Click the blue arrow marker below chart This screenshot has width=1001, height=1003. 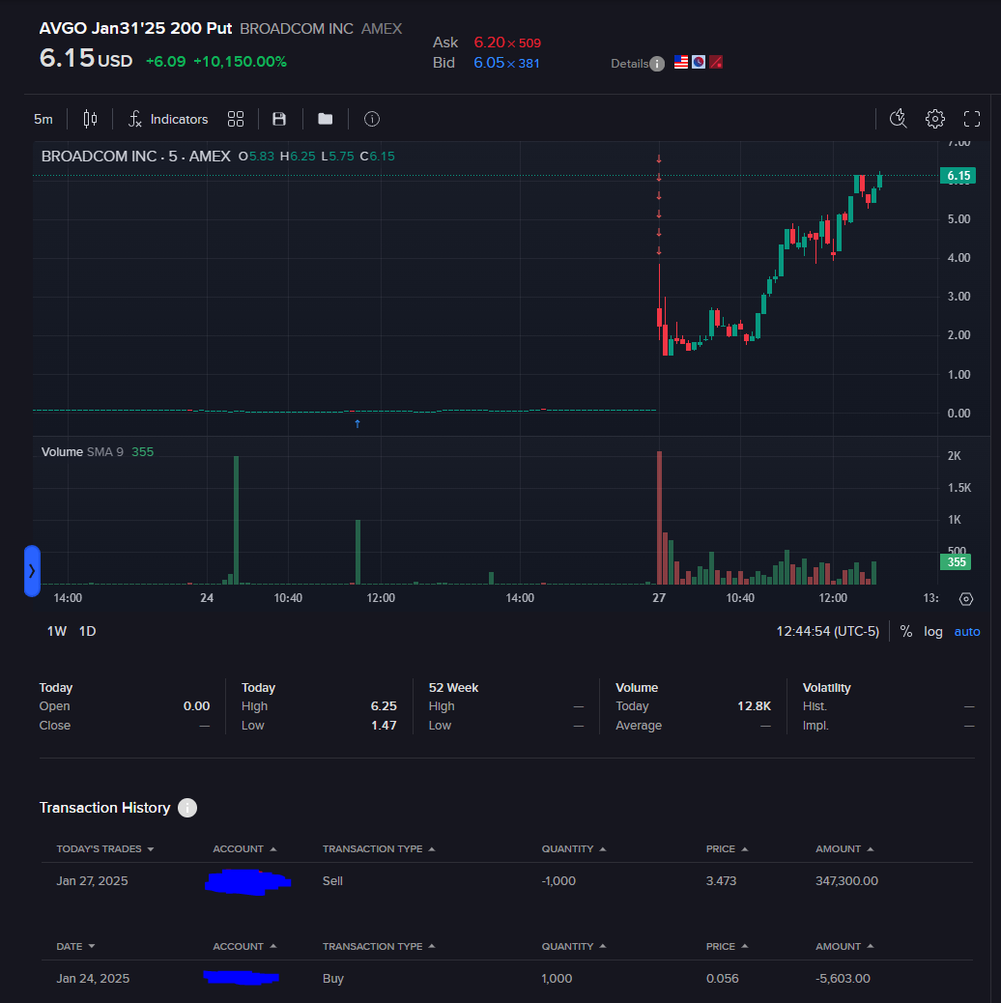tap(357, 423)
